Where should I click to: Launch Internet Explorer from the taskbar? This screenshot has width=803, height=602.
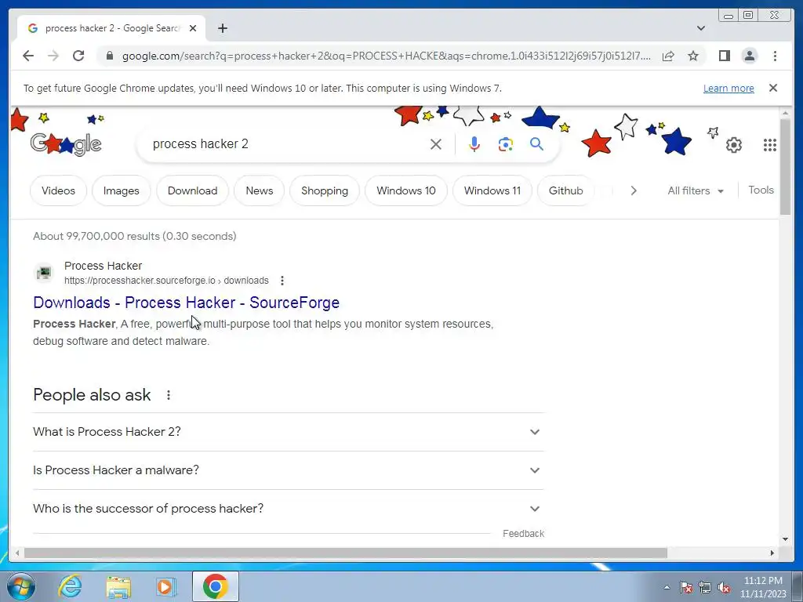70,586
